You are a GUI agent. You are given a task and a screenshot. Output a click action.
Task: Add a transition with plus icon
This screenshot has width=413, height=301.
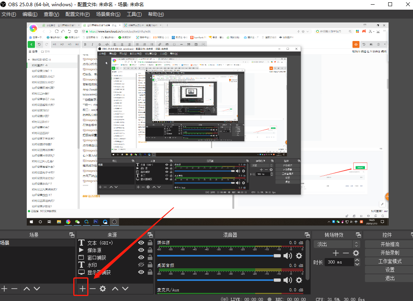tap(335, 253)
